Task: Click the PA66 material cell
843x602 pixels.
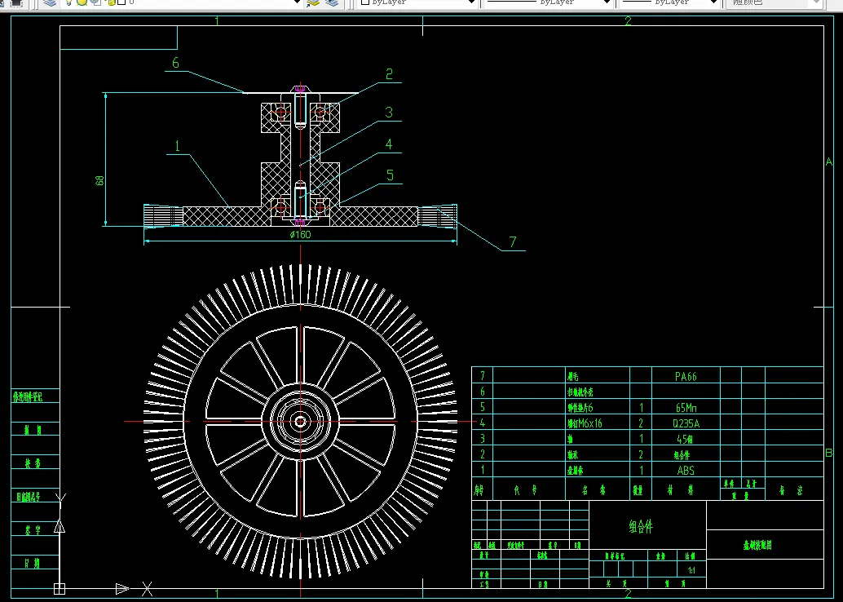Action: pyautogui.click(x=686, y=377)
